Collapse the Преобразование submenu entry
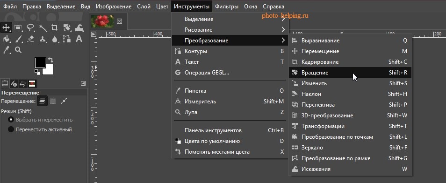The image size is (446, 183). pyautogui.click(x=230, y=40)
